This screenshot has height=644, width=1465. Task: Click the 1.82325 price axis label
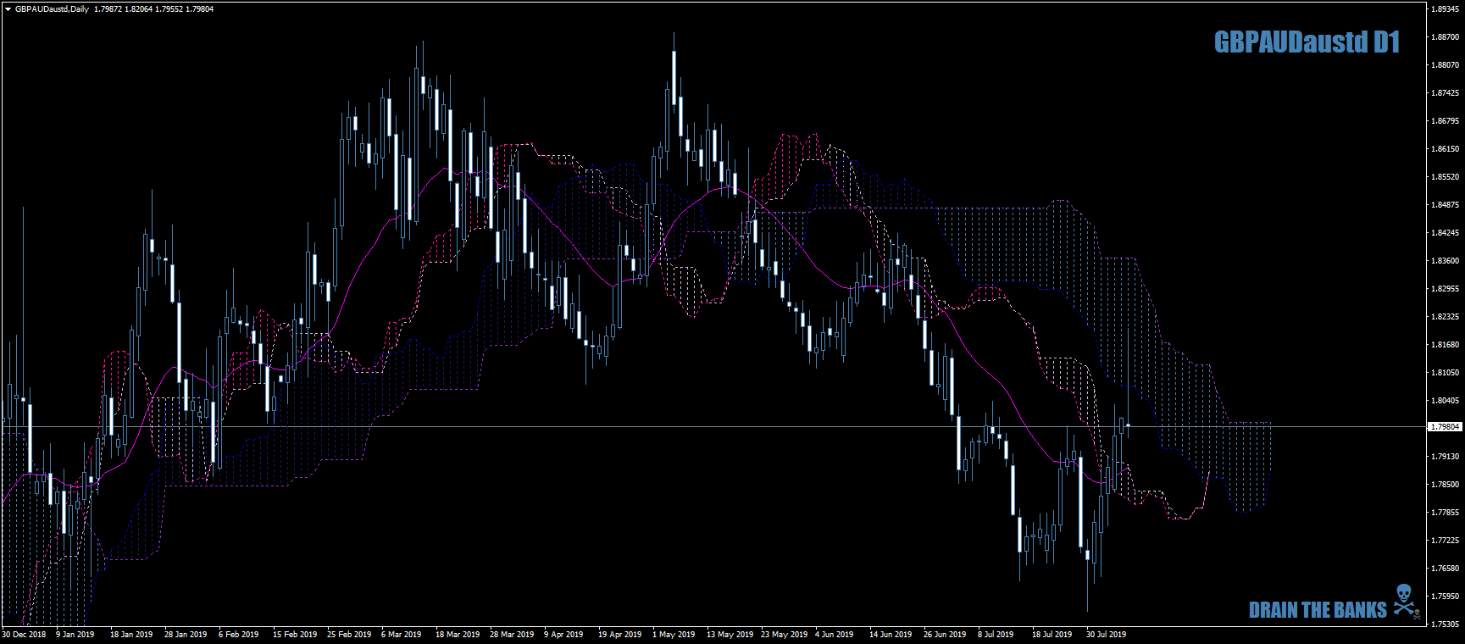coord(1446,317)
